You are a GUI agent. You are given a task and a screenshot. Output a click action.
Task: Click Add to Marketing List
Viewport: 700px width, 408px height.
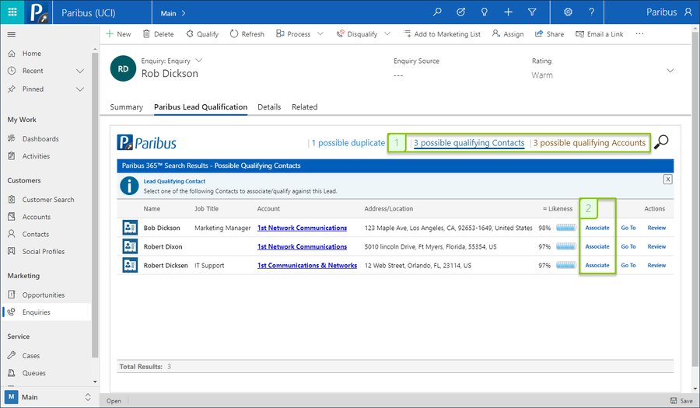tap(442, 34)
